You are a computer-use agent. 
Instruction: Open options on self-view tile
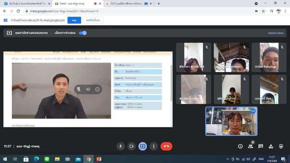click(x=253, y=111)
